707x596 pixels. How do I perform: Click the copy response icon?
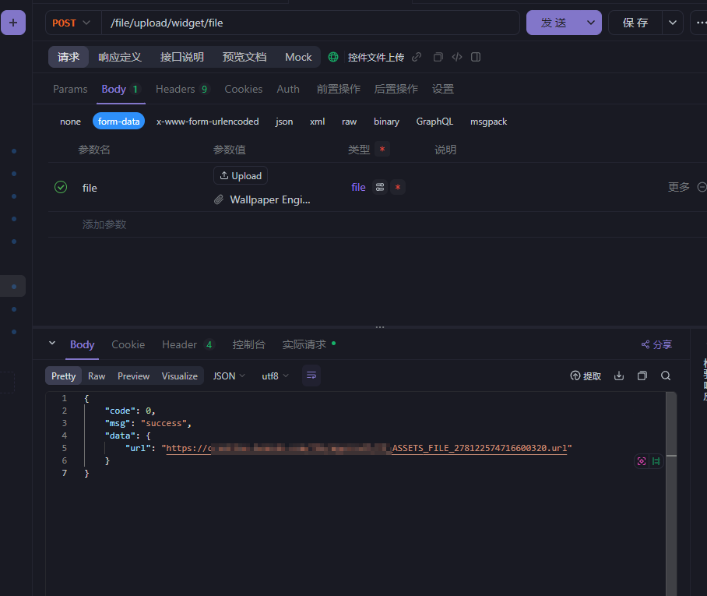(642, 376)
